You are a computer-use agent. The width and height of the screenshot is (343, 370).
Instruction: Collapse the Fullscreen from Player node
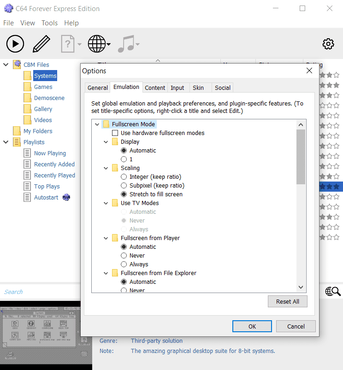[106, 238]
